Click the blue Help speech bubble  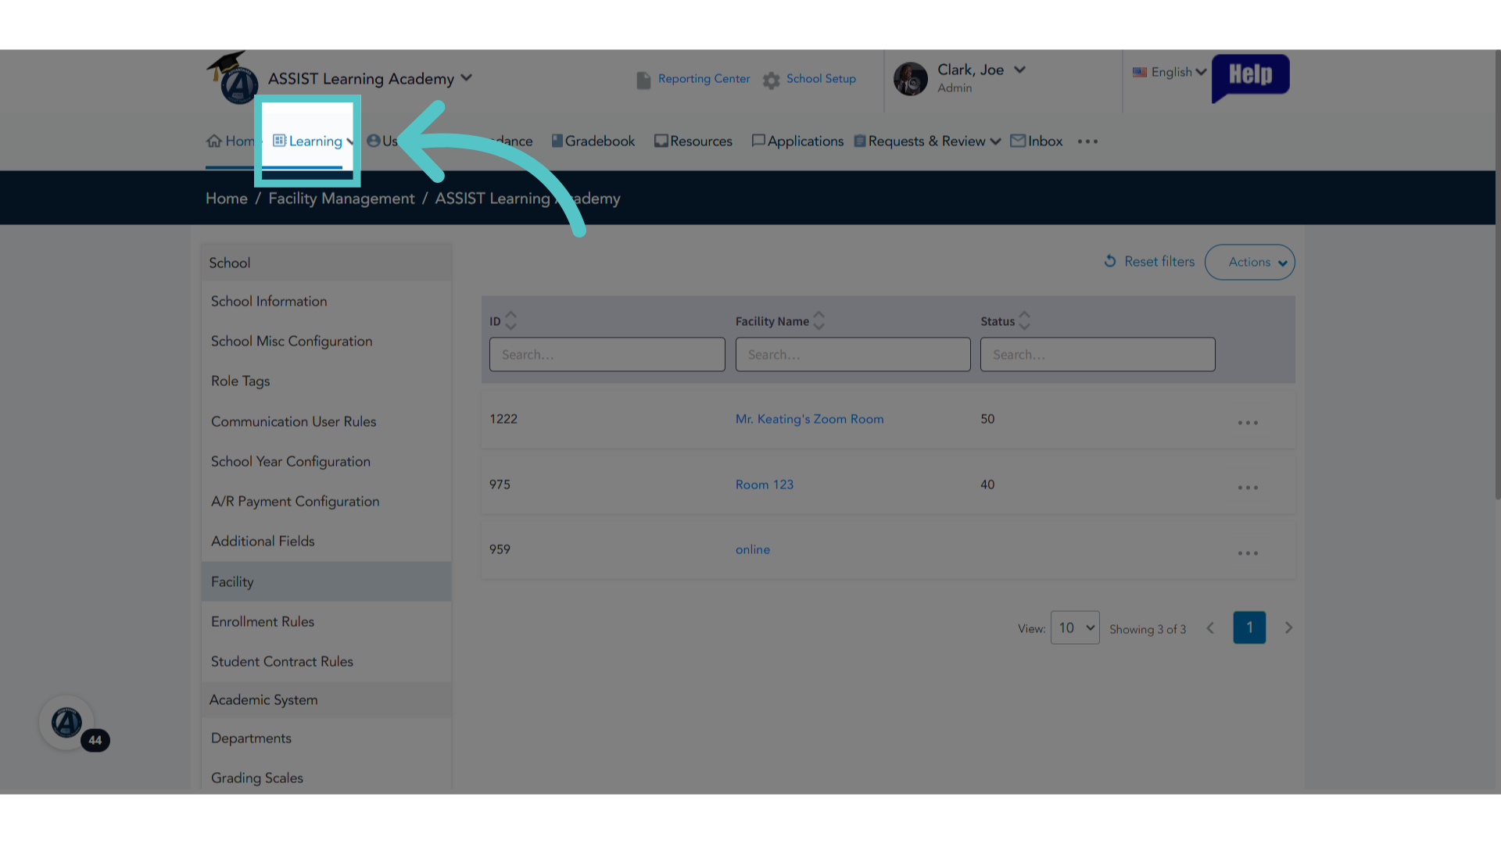[x=1250, y=77]
